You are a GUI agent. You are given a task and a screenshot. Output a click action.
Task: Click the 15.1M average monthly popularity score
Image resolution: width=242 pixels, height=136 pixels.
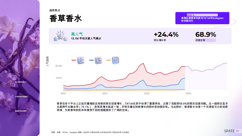coord(86,39)
